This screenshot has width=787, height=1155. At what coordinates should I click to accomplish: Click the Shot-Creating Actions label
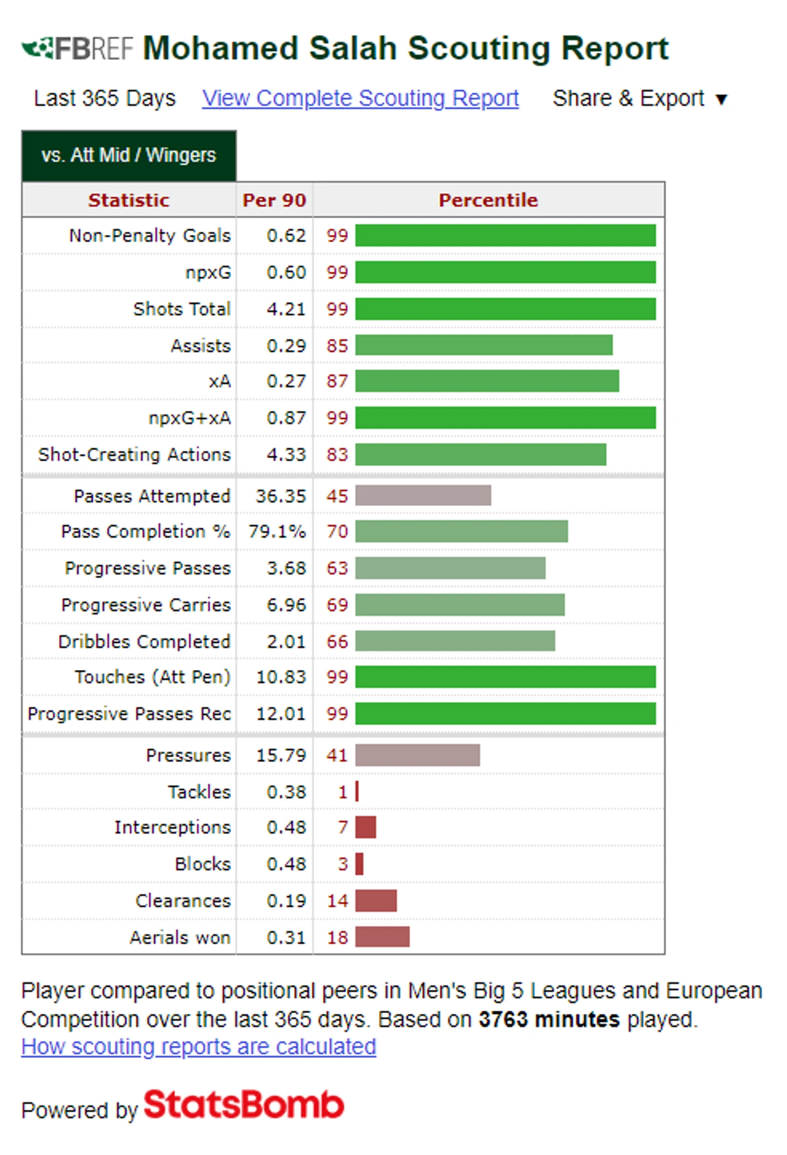pos(134,454)
